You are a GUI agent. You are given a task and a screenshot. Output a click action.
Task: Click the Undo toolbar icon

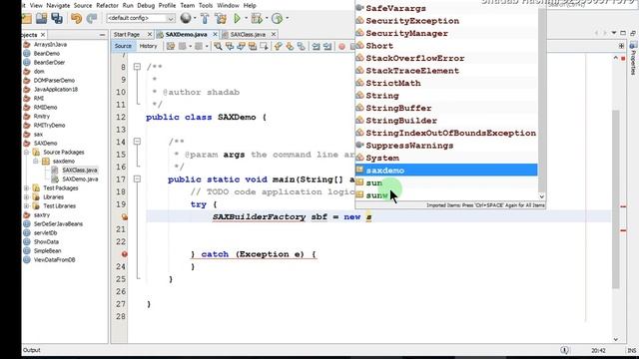tap(76, 18)
